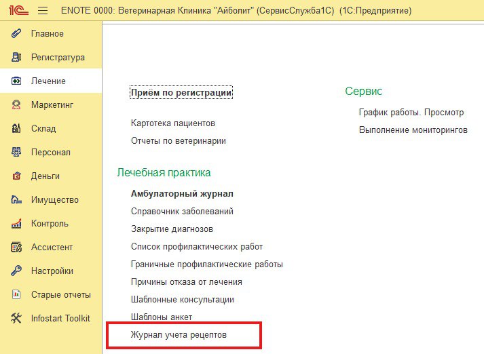Click the Контроль chart icon

tap(16, 223)
